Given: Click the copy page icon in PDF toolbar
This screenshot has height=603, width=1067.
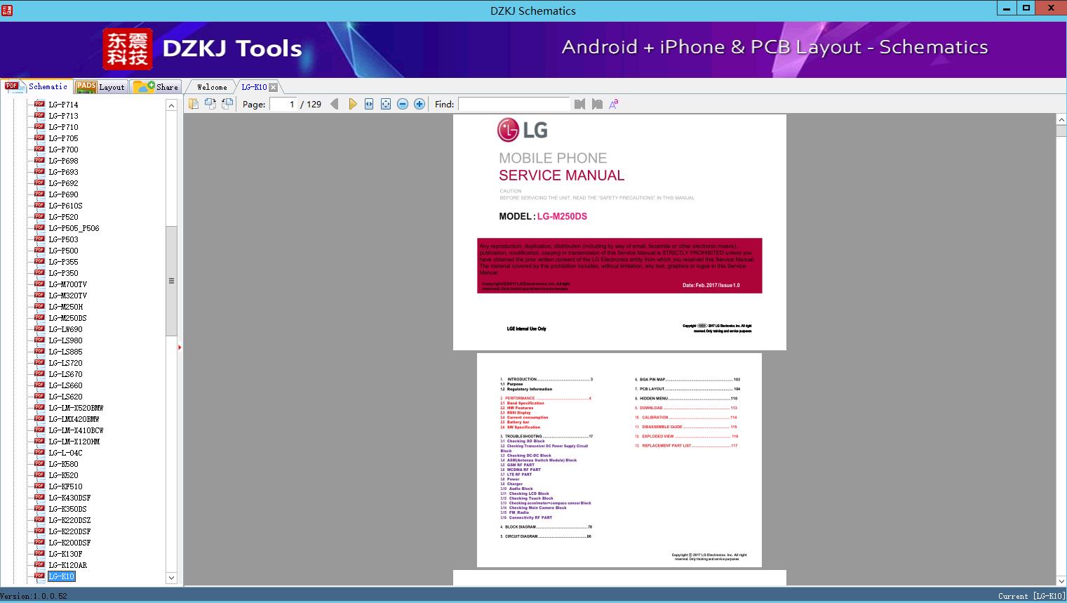Looking at the screenshot, I should point(194,104).
